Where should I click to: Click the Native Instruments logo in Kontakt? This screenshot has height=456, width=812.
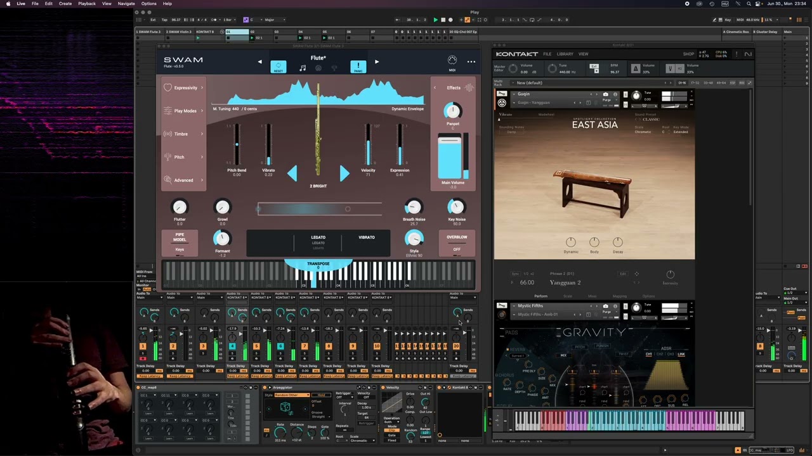[748, 54]
